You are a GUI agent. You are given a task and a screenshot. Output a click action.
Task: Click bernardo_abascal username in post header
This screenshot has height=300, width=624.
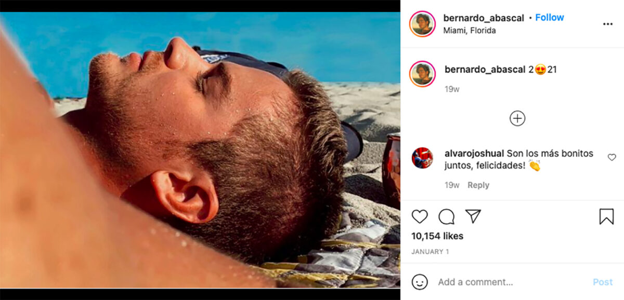click(484, 18)
